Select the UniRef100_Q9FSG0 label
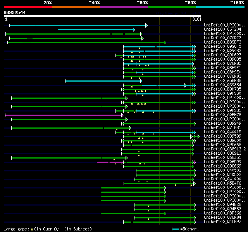248x232 pixels. (222, 94)
